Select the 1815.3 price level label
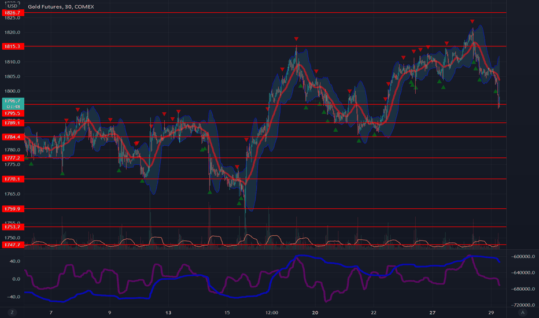539x318 pixels. coord(13,46)
